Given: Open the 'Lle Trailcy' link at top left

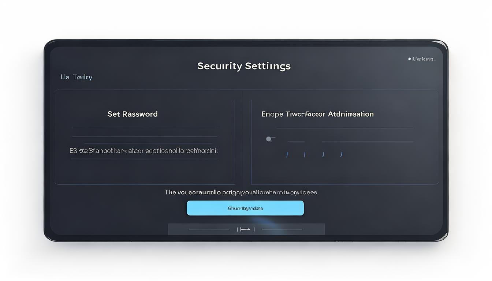Looking at the screenshot, I should 77,77.
